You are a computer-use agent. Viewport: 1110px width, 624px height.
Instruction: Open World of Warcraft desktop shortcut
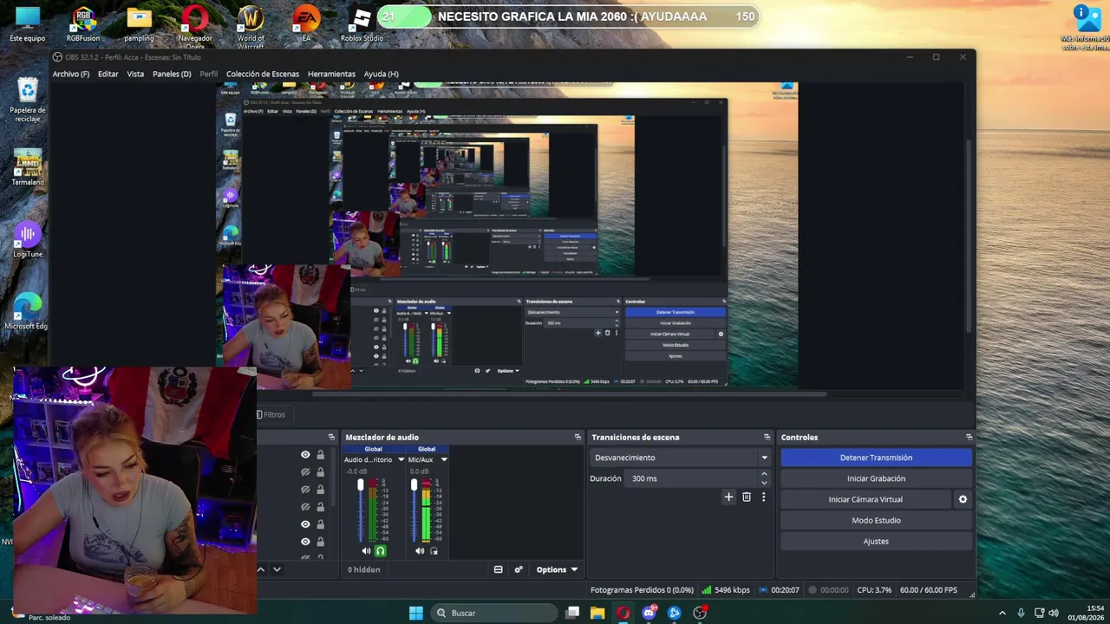251,26
